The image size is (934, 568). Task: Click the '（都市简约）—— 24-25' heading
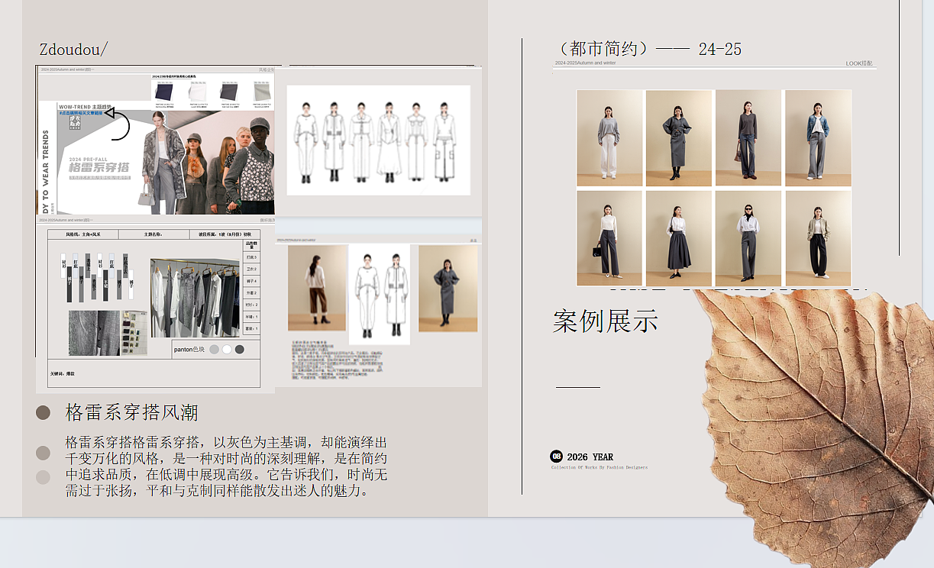(646, 49)
